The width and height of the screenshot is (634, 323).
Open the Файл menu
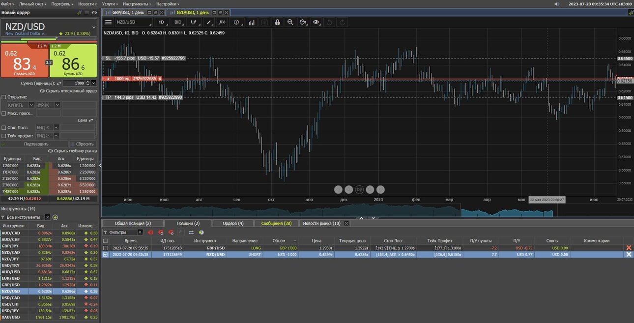pyautogui.click(x=7, y=3)
